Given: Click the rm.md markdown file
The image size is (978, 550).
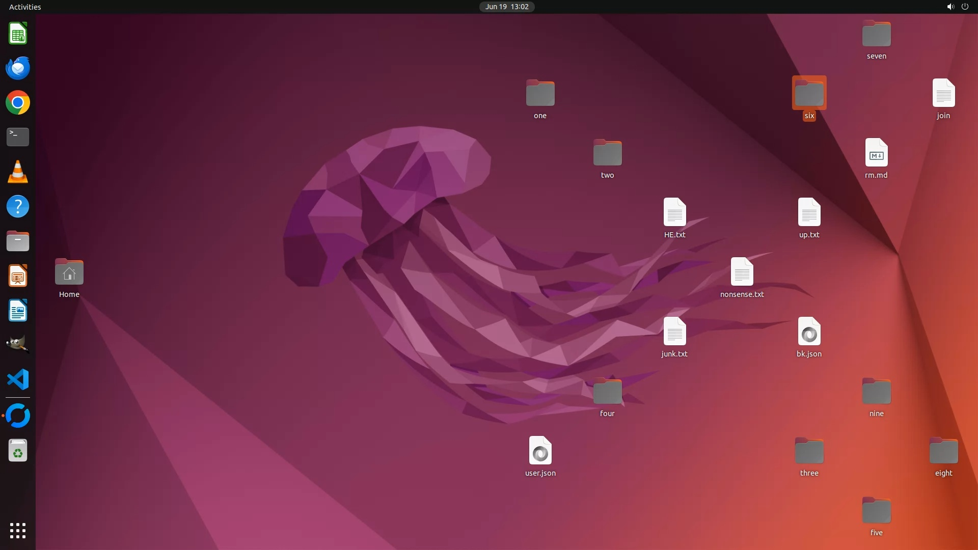Looking at the screenshot, I should pos(876,153).
